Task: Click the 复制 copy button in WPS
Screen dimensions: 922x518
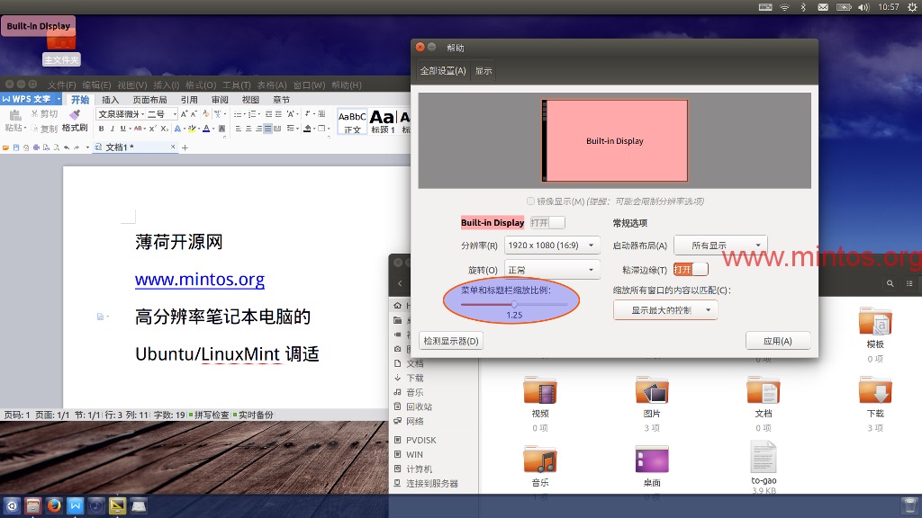Action: click(44, 129)
